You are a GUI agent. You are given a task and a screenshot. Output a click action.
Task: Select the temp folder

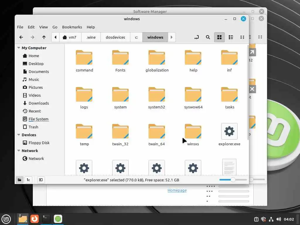point(84,135)
